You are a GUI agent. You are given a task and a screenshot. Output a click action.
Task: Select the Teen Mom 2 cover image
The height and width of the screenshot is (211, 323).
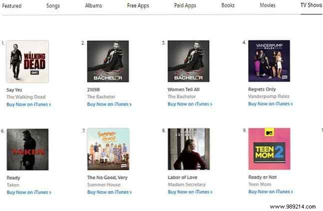(x=269, y=149)
